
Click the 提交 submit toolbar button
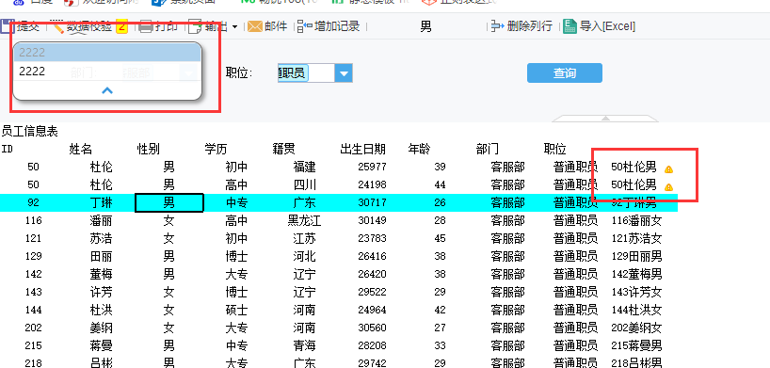[20, 26]
